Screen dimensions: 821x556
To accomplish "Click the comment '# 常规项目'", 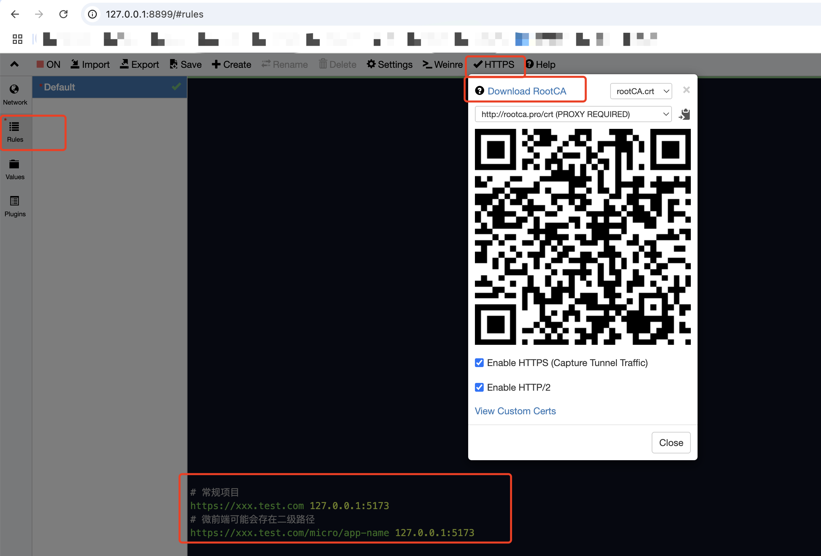I will [x=215, y=493].
